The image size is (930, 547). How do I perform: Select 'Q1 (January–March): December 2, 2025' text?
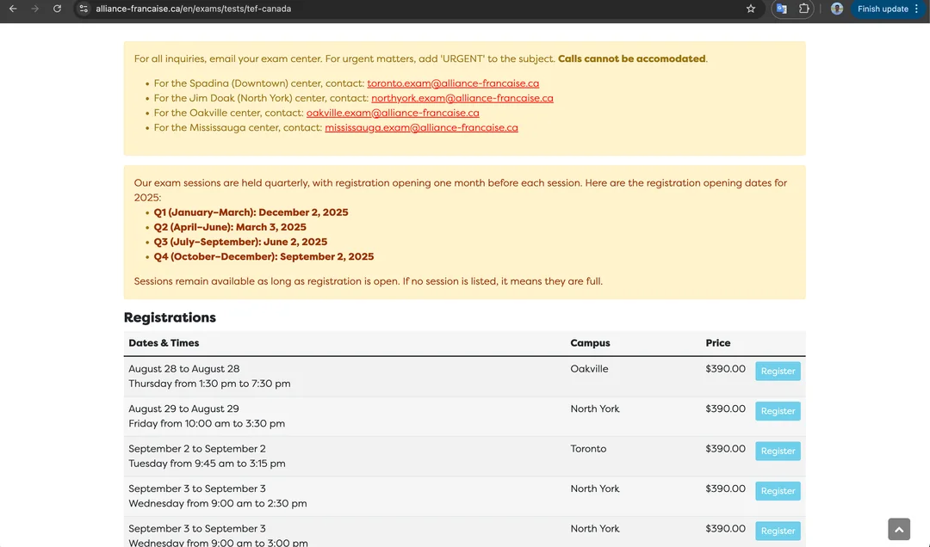[x=251, y=212]
